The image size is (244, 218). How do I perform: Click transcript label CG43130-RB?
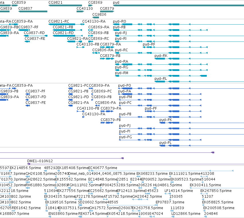(x=88, y=44)
